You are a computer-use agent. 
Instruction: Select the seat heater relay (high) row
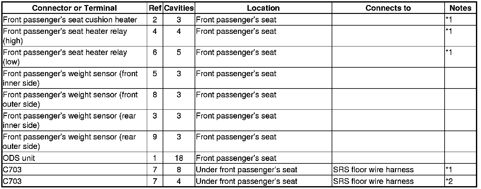point(239,35)
